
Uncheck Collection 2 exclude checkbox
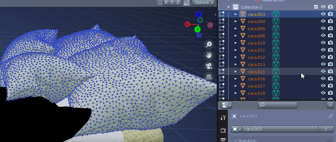316,7
